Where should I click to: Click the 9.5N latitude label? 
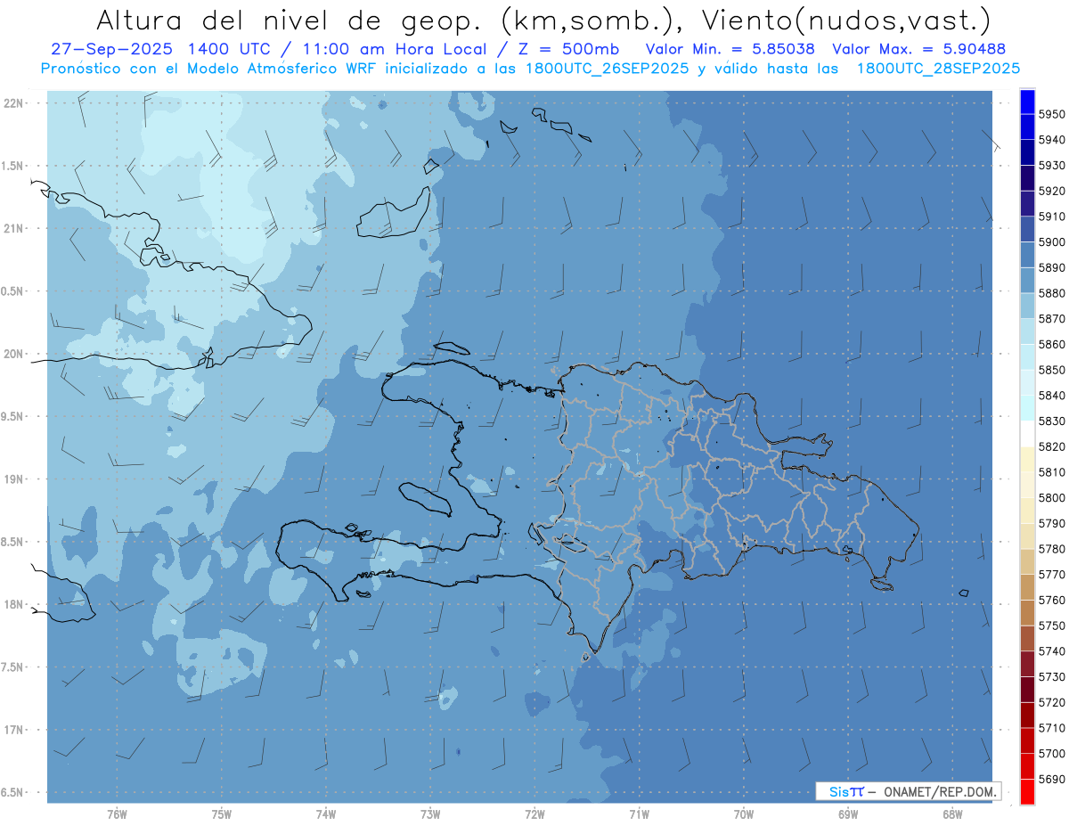(13, 417)
